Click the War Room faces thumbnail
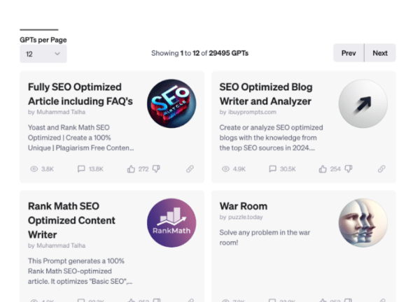Image resolution: width=420 pixels, height=302 pixels. pos(363,223)
